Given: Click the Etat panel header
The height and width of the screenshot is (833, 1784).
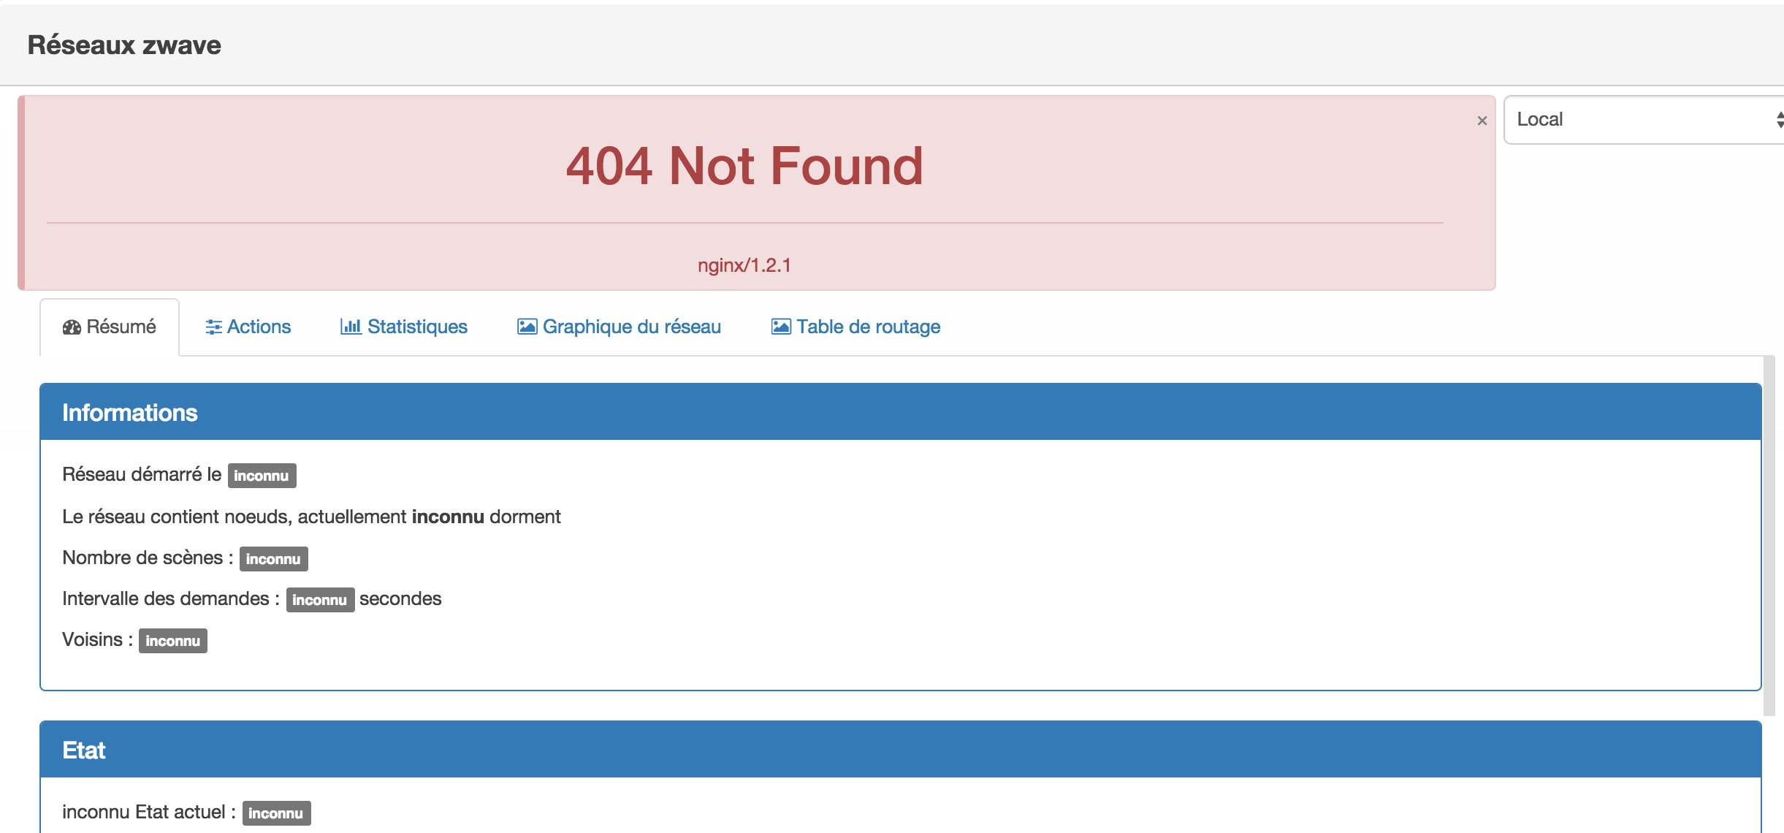Looking at the screenshot, I should [x=901, y=750].
